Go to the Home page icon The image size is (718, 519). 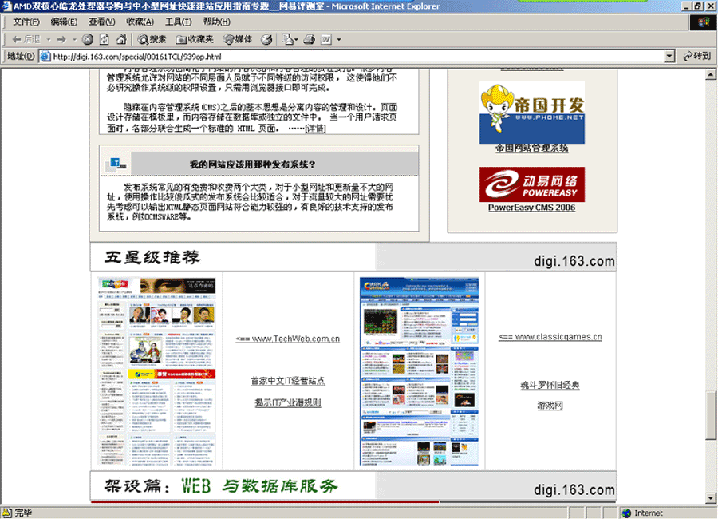120,39
